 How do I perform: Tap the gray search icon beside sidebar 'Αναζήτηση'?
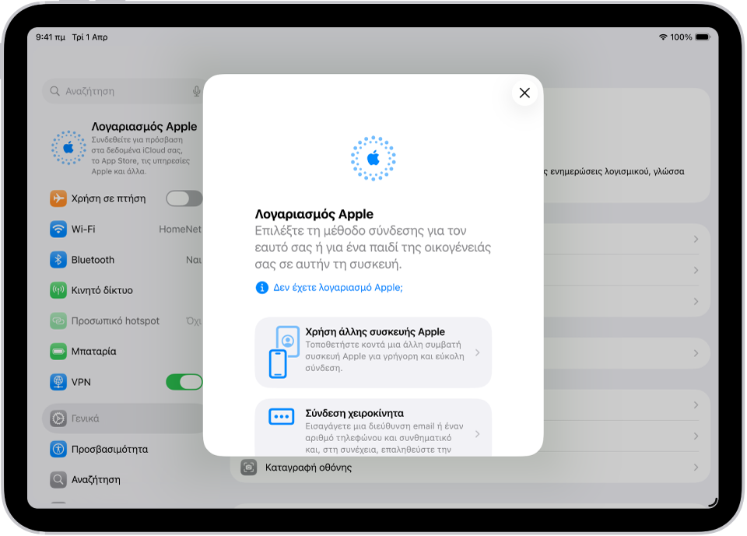(x=58, y=480)
